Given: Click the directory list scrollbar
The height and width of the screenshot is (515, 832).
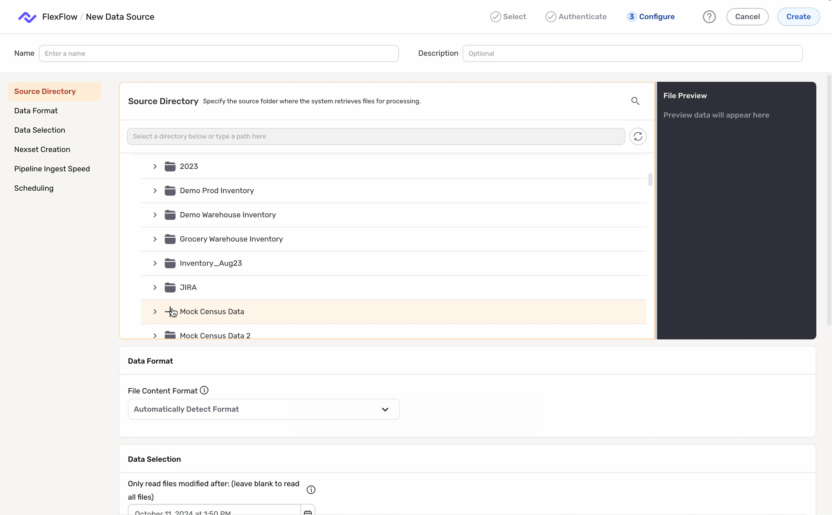Looking at the screenshot, I should pyautogui.click(x=650, y=180).
